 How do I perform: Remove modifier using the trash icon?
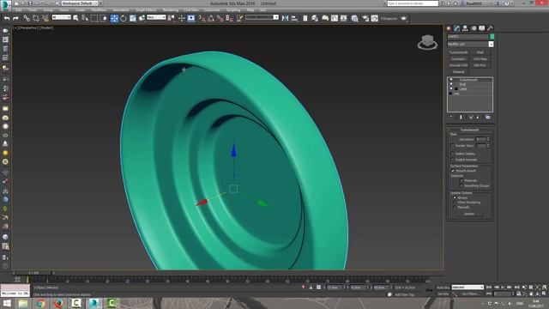[477, 117]
